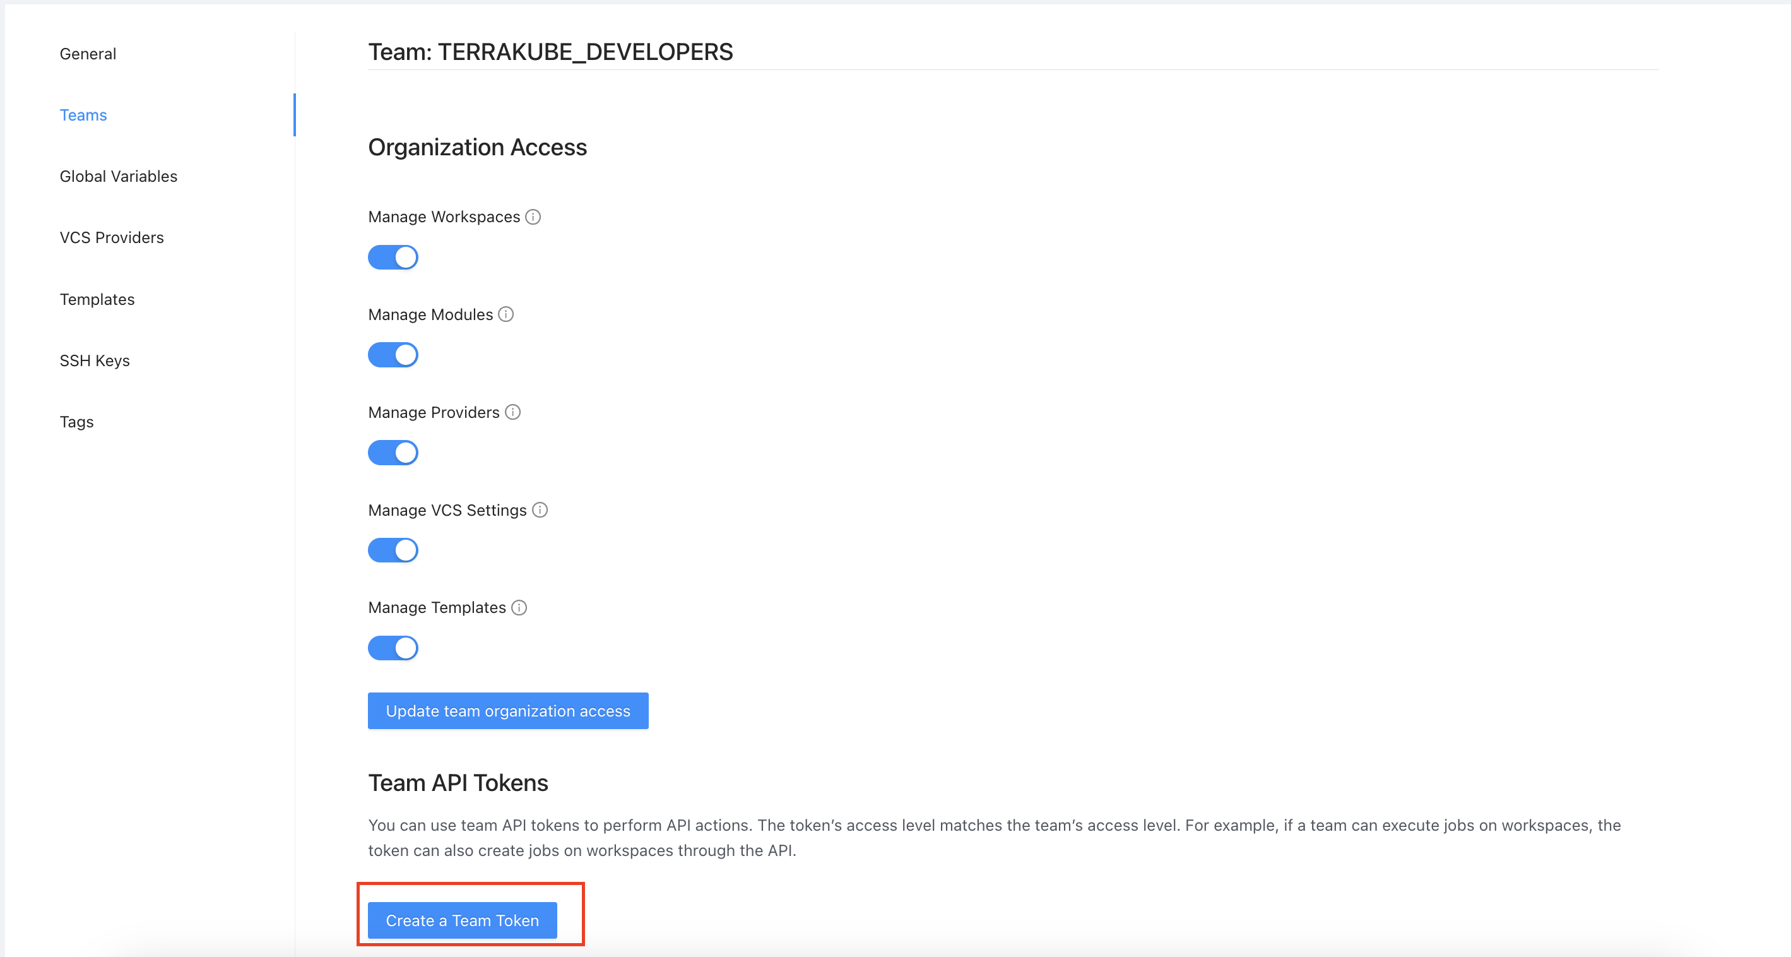Open the General settings section
The height and width of the screenshot is (957, 1791).
point(88,54)
